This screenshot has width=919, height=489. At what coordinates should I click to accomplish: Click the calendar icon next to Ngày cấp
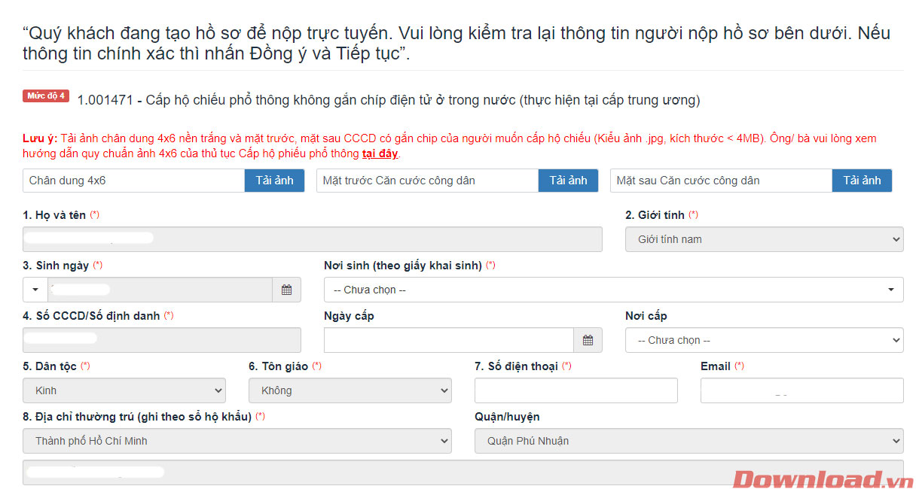[588, 340]
